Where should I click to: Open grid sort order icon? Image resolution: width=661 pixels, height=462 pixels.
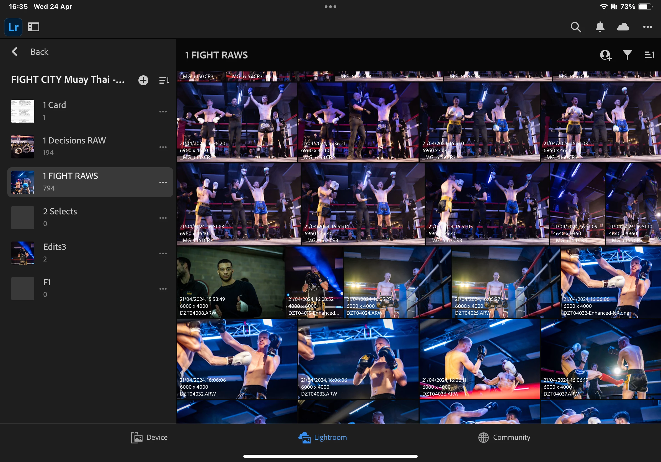649,55
